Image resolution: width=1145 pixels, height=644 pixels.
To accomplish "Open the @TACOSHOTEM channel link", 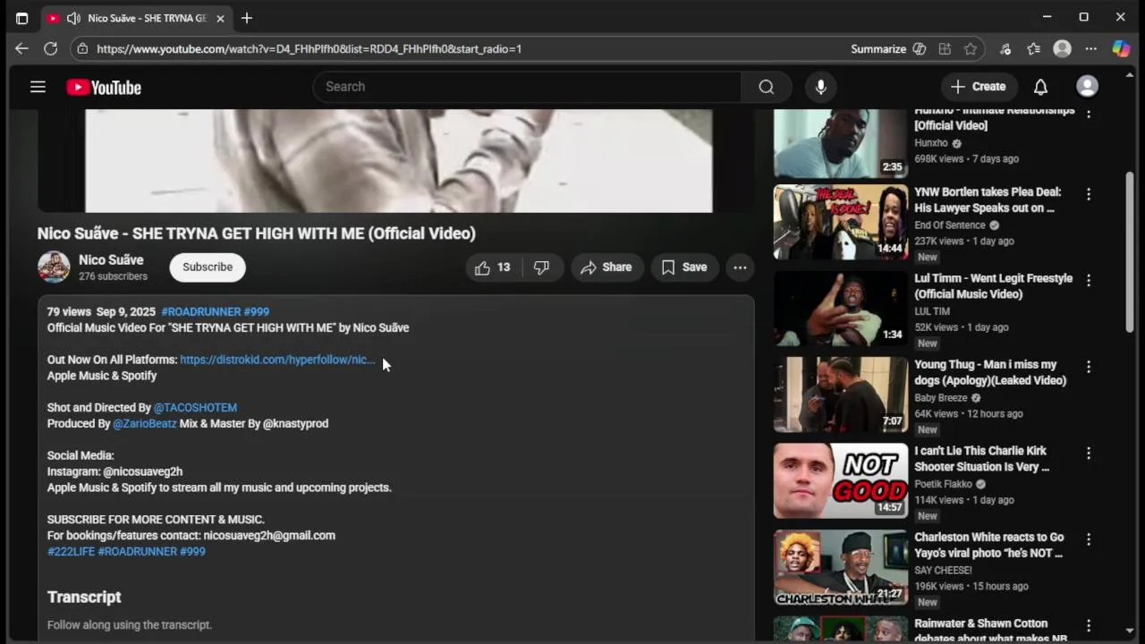I will 195,408.
